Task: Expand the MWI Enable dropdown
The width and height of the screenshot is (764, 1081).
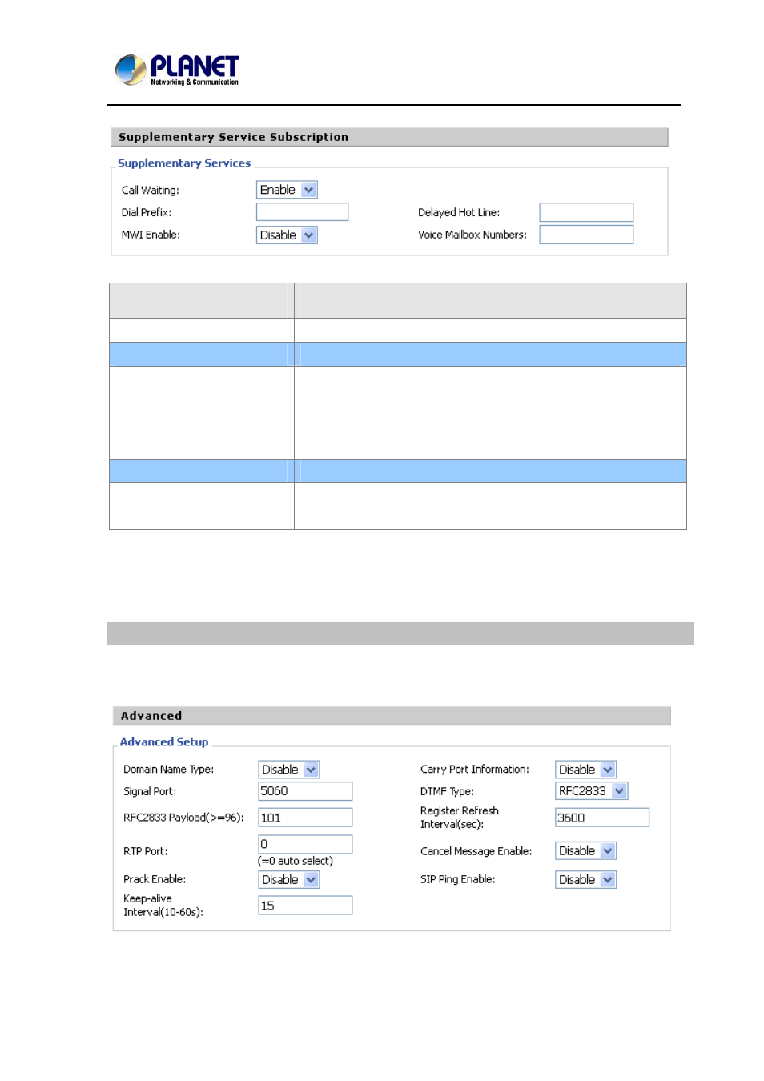Action: [287, 235]
